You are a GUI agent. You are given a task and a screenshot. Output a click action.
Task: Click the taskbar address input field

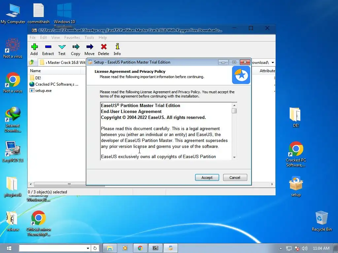(52, 248)
